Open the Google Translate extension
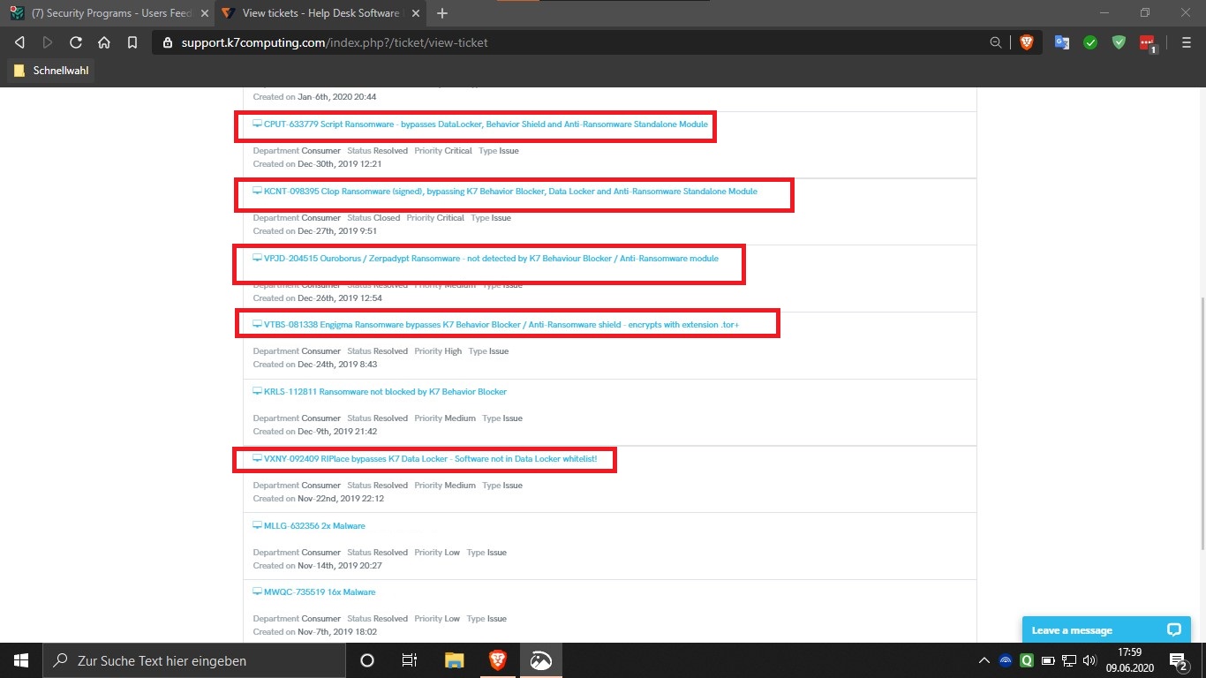1206x678 pixels. 1062,42
